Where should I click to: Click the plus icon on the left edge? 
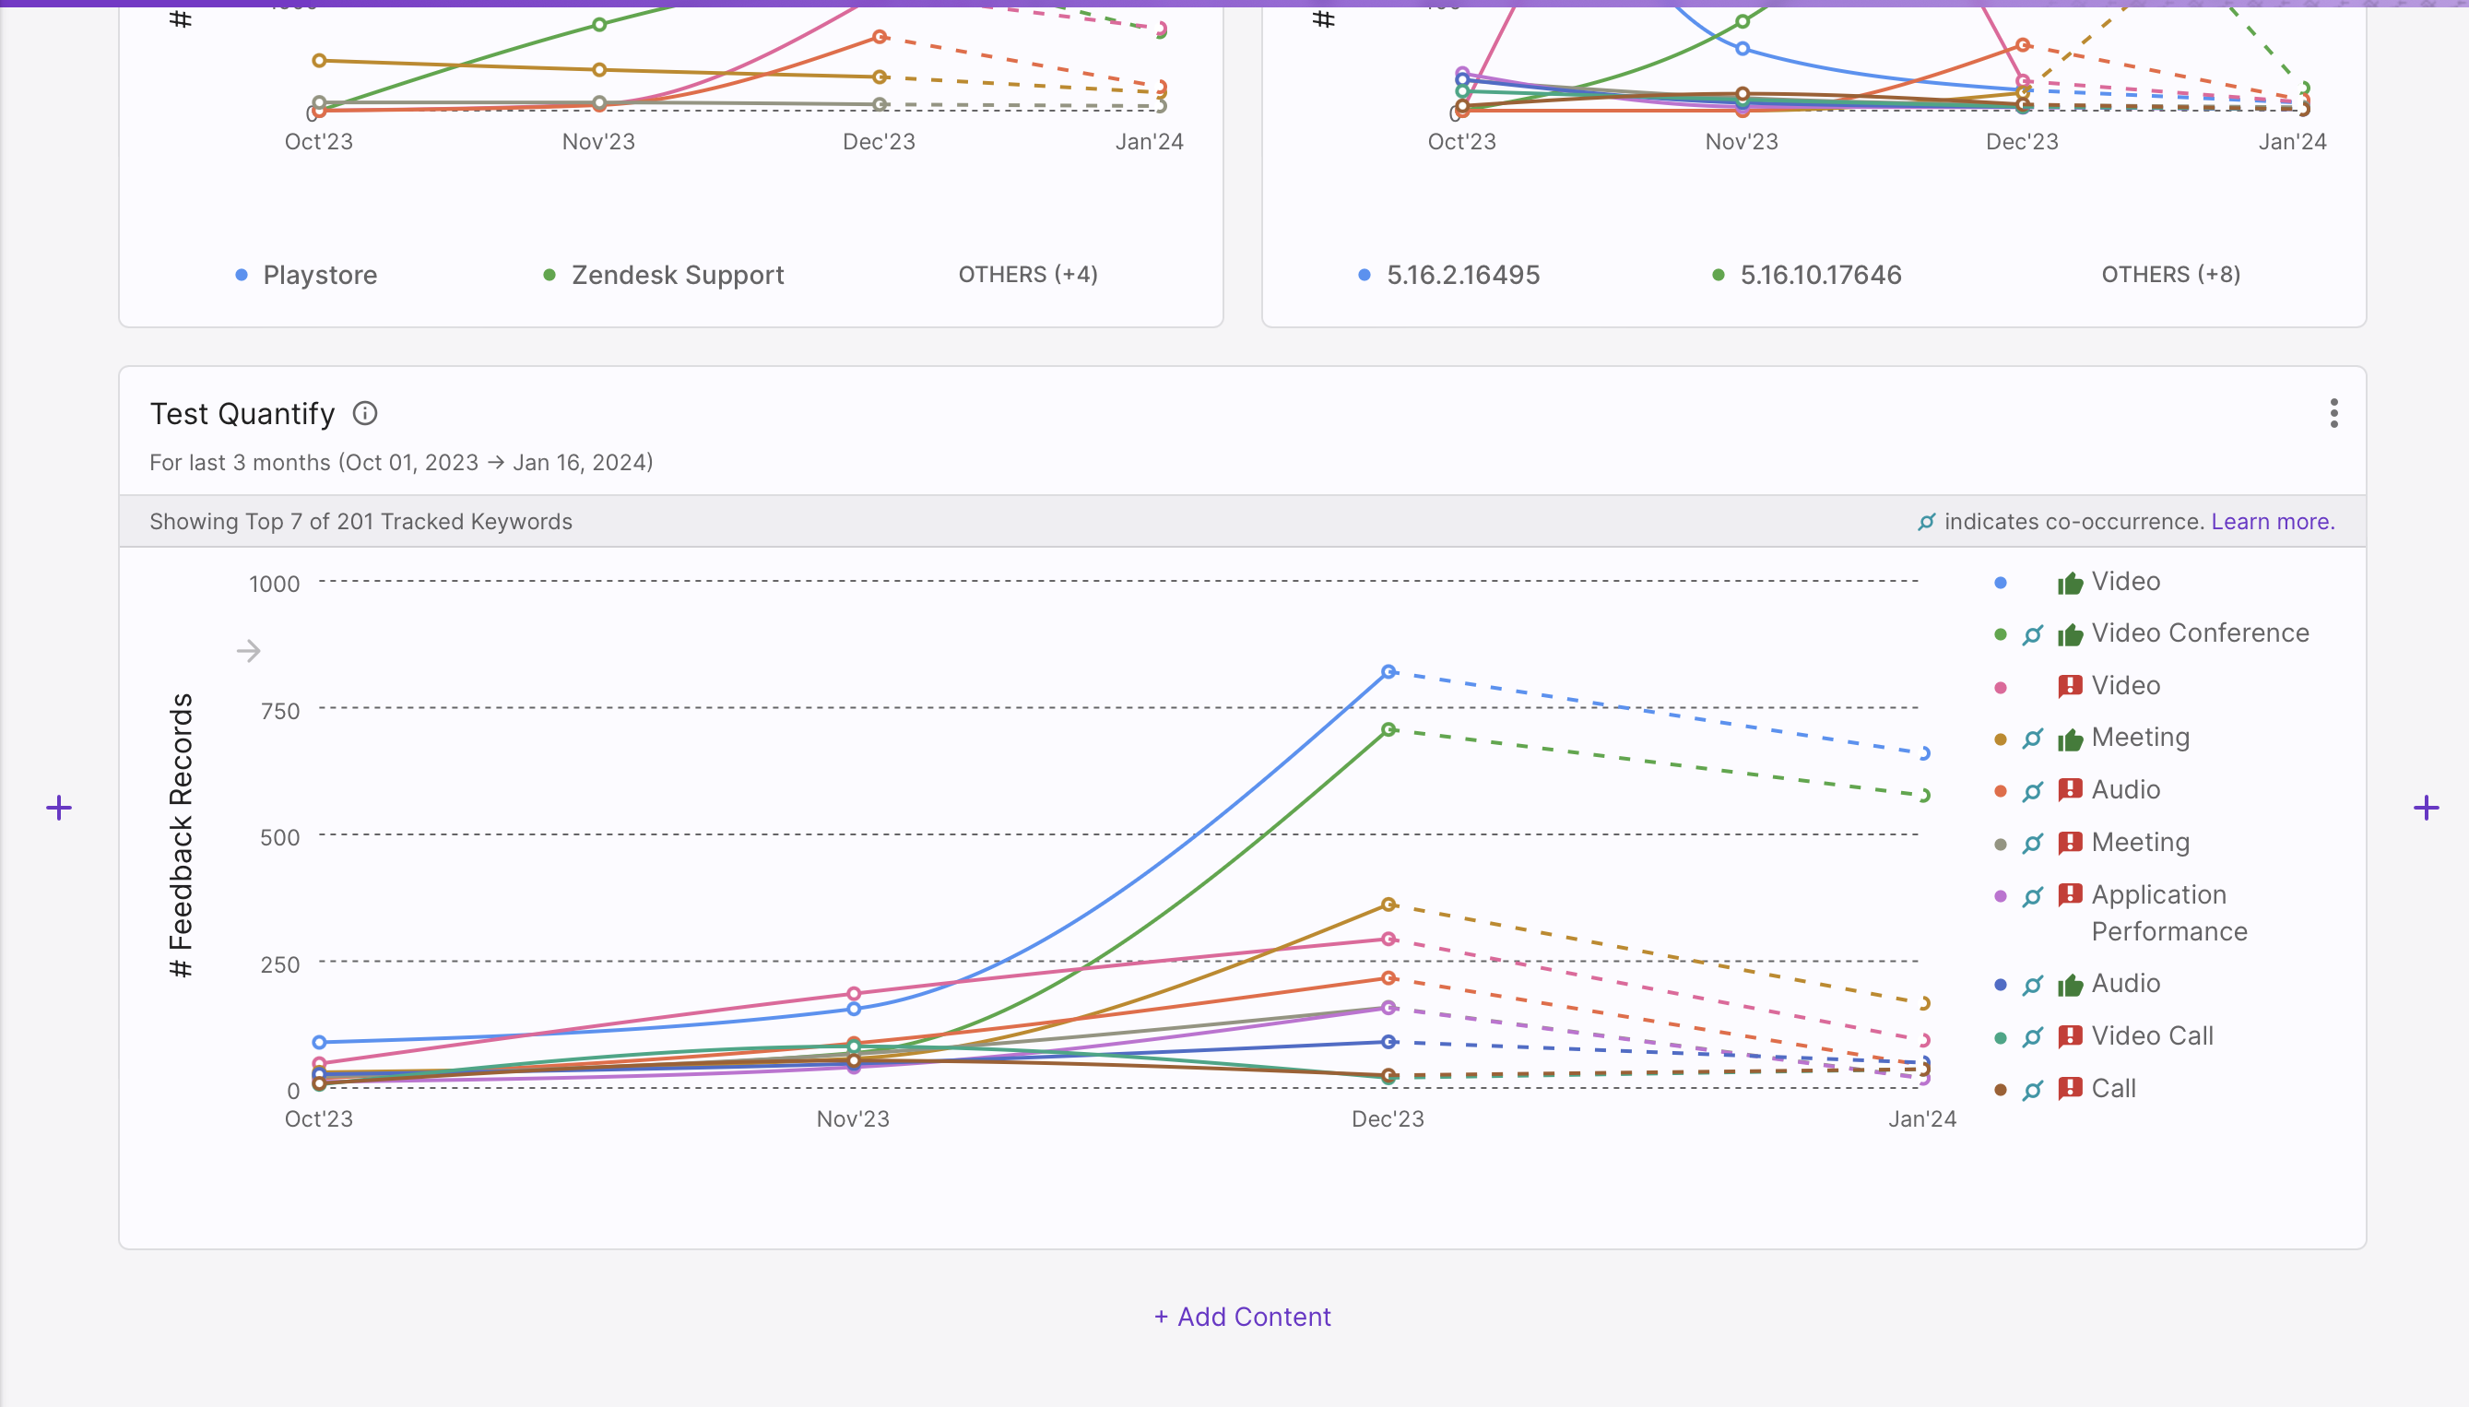(x=59, y=808)
